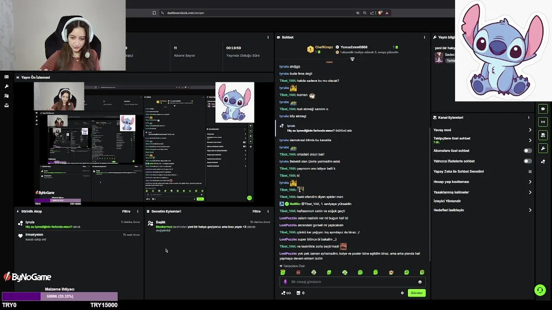Screen dimensions: 552x310
Task: Open emoji picker in message box
Action: [x=420, y=282]
